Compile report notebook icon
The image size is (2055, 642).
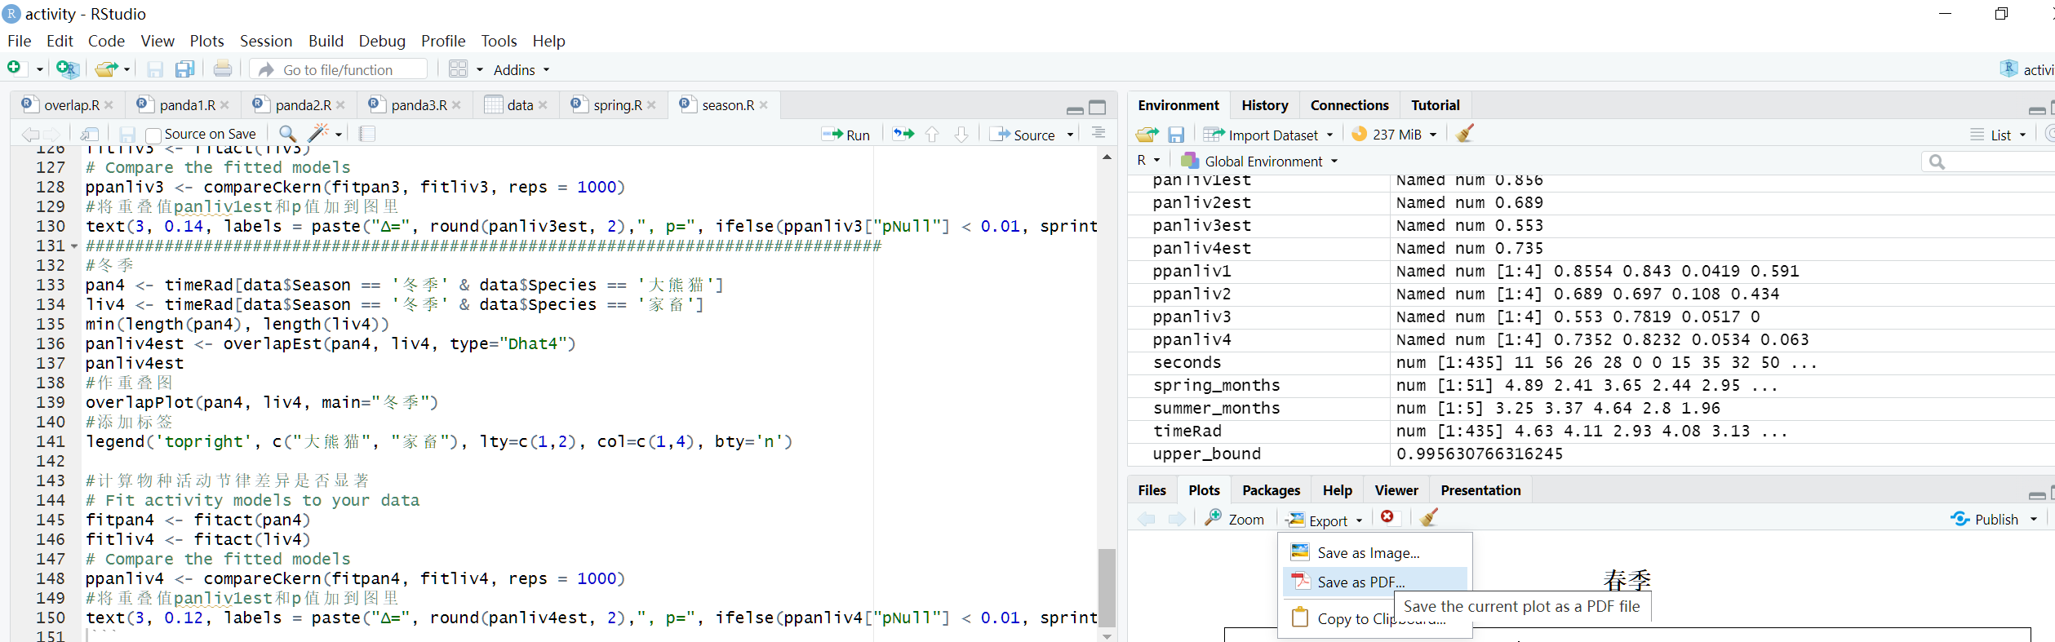point(367,134)
